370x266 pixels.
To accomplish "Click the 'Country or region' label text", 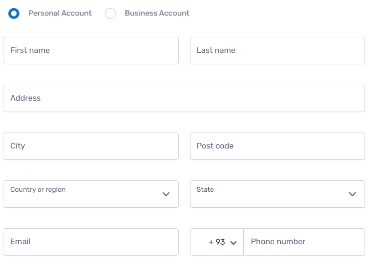I will point(38,189).
